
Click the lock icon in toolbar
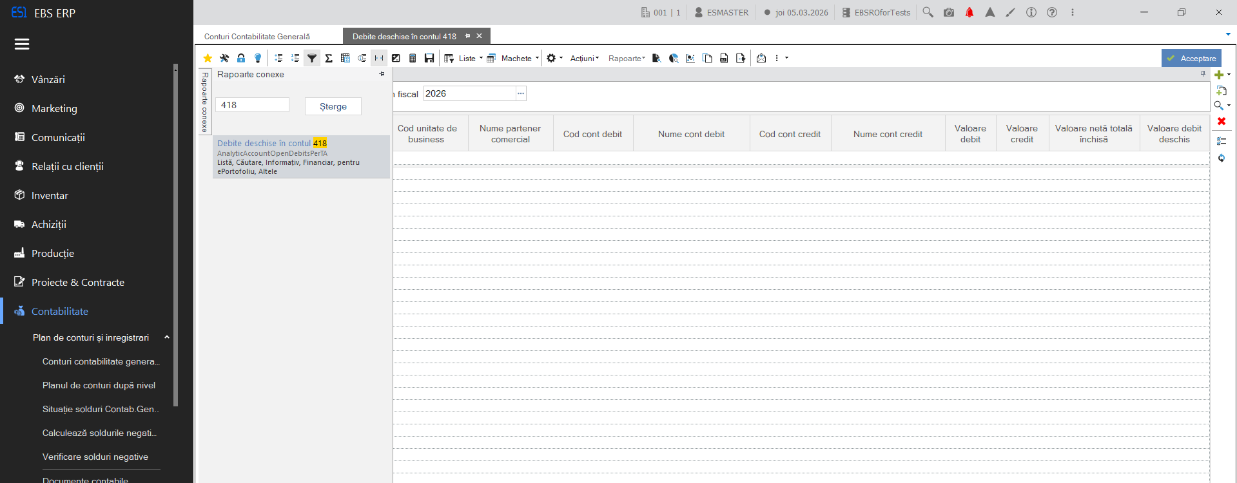(241, 59)
